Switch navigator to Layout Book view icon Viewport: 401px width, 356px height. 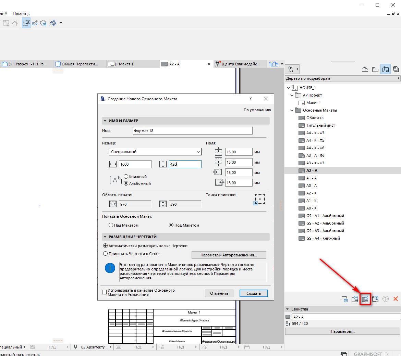tap(386, 69)
